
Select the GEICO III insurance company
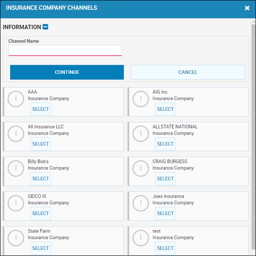coord(40,213)
